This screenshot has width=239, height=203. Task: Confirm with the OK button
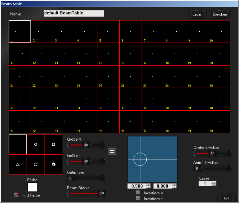tap(226, 198)
